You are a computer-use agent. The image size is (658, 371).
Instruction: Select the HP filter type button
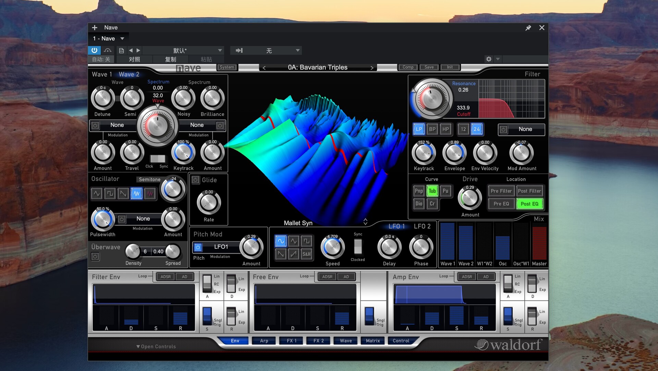pyautogui.click(x=445, y=129)
